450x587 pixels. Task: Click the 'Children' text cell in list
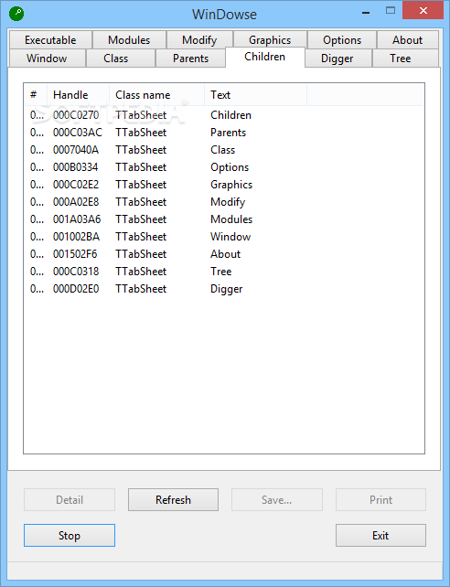pos(231,115)
